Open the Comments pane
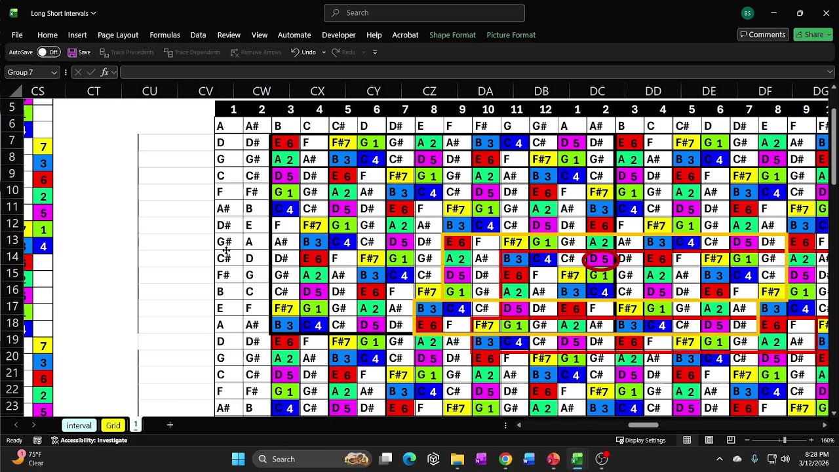Viewport: 839px width, 472px height. [762, 35]
